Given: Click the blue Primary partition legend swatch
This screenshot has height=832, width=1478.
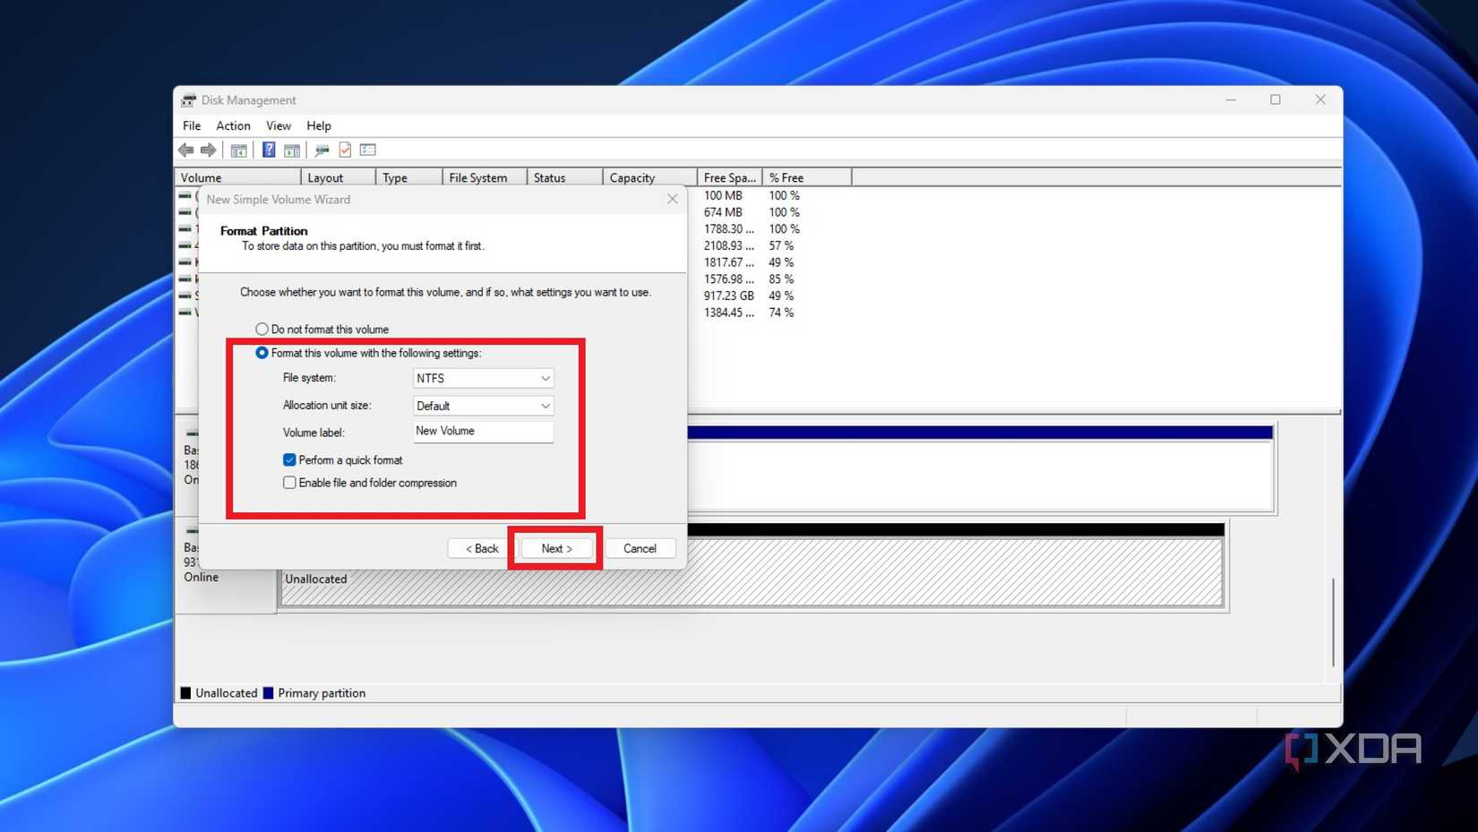Looking at the screenshot, I should (268, 693).
